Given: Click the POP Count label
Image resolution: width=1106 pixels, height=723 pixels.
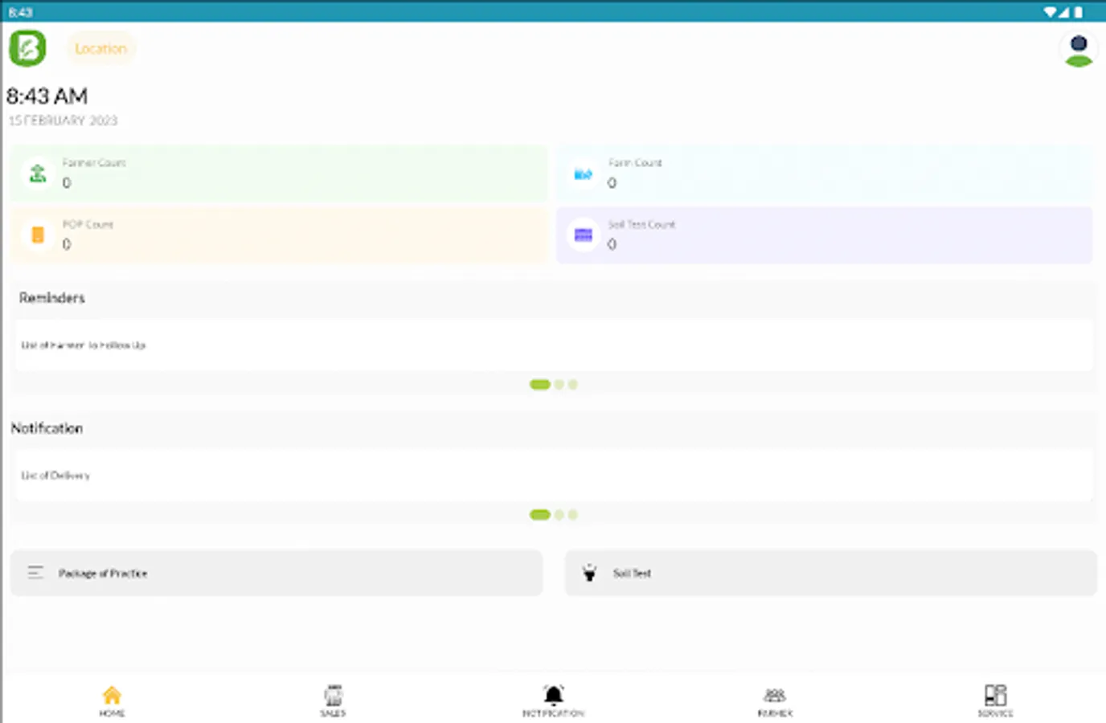Looking at the screenshot, I should point(88,224).
